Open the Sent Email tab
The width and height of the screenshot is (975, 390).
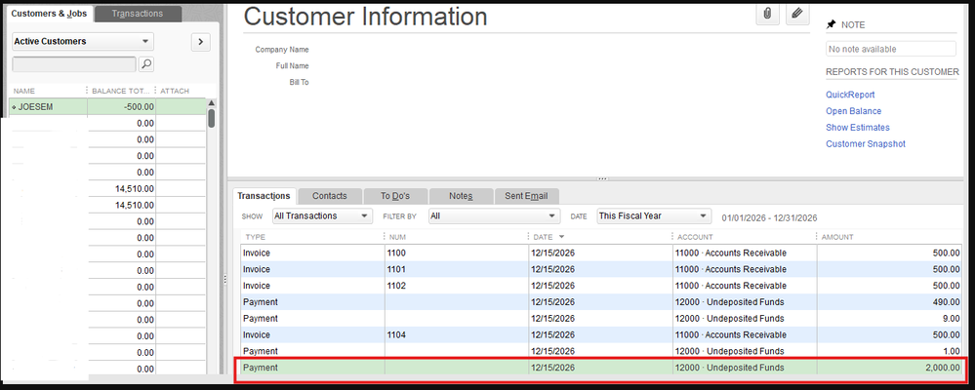526,196
